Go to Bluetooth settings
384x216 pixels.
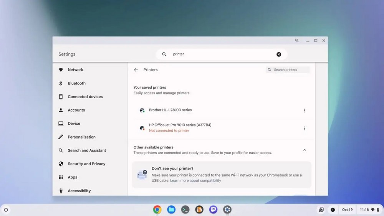pyautogui.click(x=76, y=83)
